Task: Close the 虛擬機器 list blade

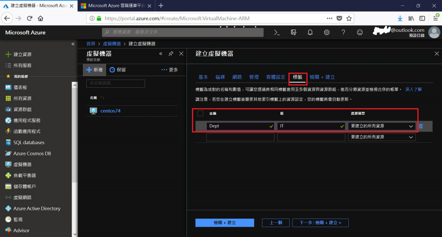Action: point(181,54)
